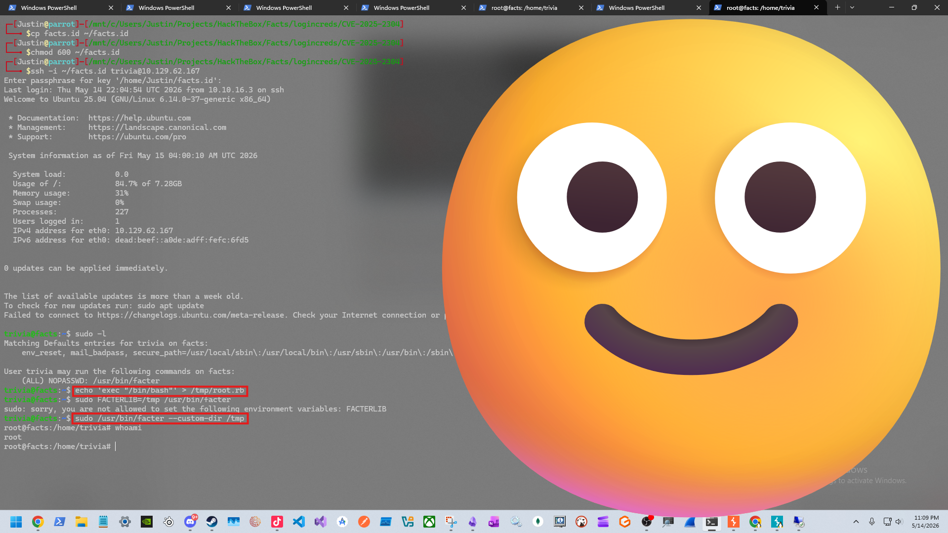The image size is (948, 533).
Task: Open DBeaver beaver icon in taskbar
Action: click(581, 522)
